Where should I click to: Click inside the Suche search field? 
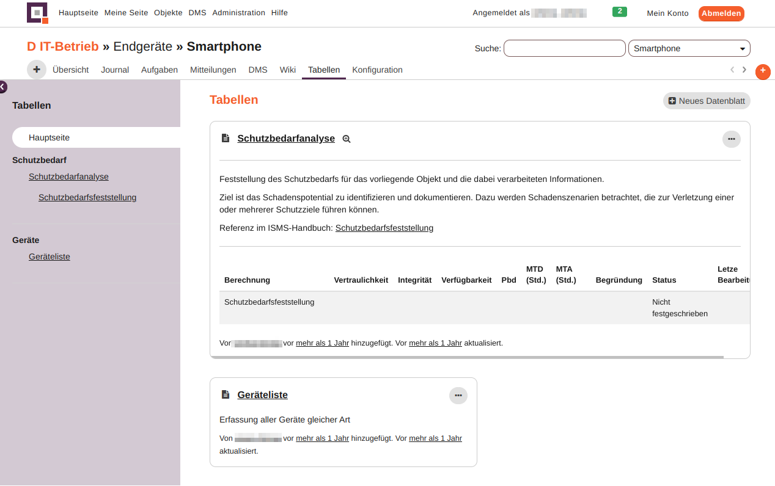coord(564,48)
